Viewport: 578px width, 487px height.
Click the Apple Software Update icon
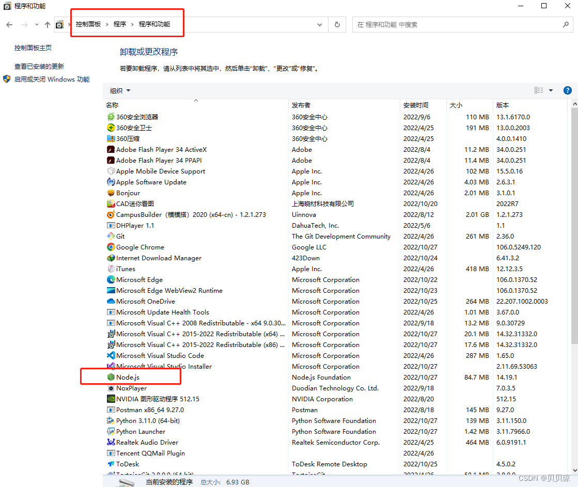pos(111,182)
